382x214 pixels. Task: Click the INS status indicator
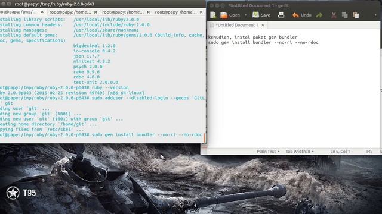[369, 152]
